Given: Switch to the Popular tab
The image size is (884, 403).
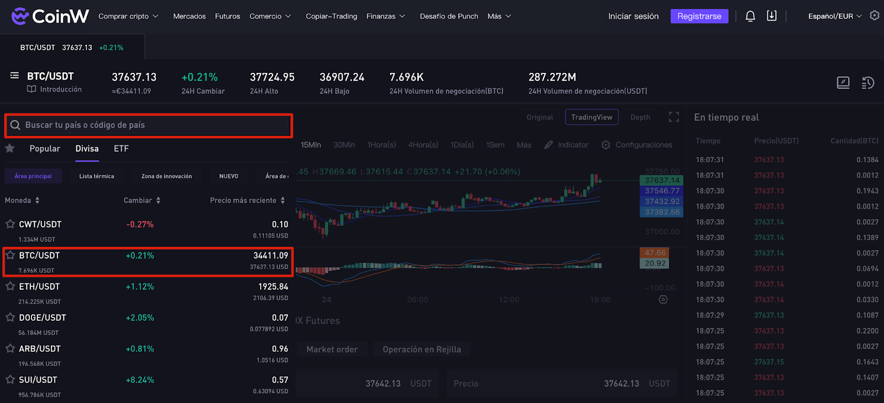Looking at the screenshot, I should [45, 149].
